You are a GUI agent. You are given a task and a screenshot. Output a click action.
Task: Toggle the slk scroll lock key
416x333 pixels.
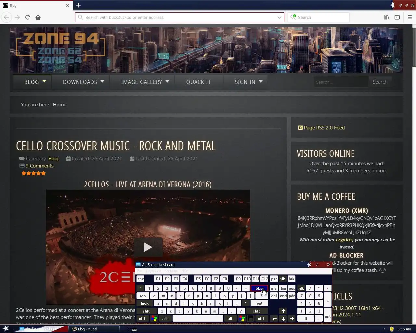coord(282,279)
